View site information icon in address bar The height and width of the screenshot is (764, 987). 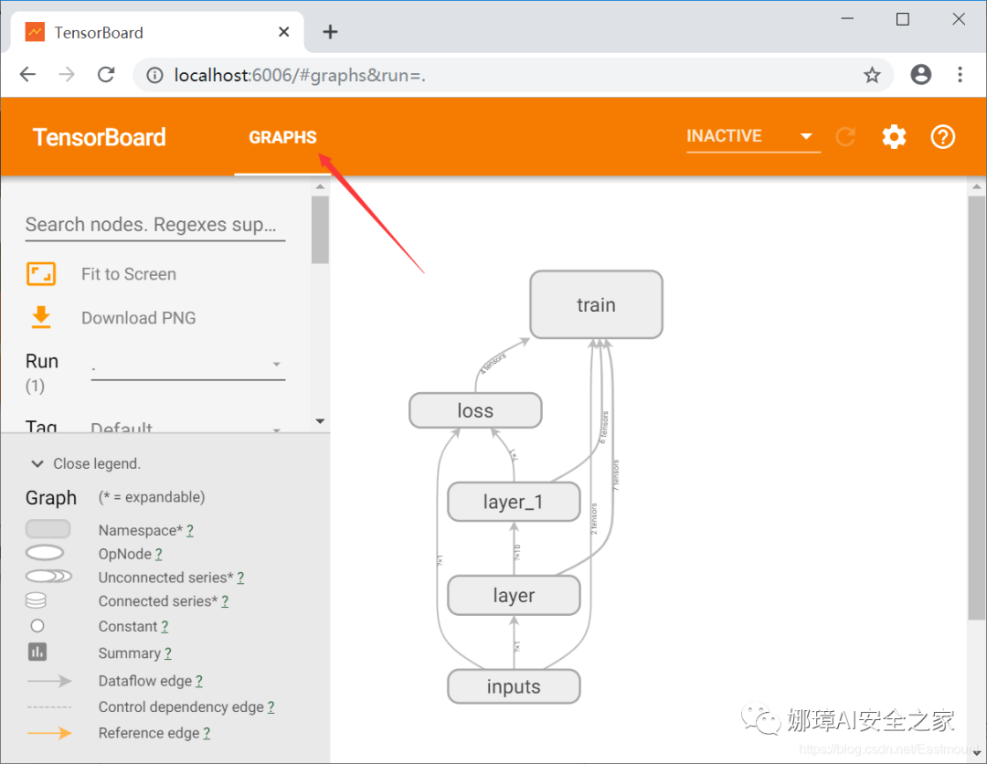[154, 76]
